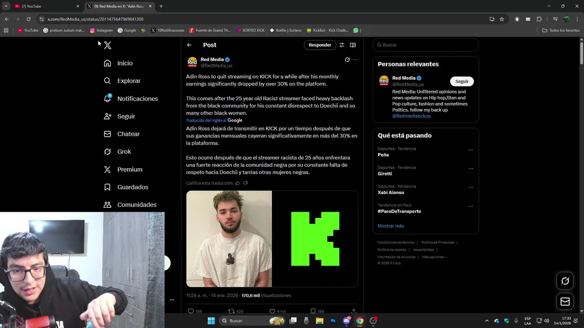Expand Más opciones in footer
The height and width of the screenshot is (328, 584).
click(435, 257)
